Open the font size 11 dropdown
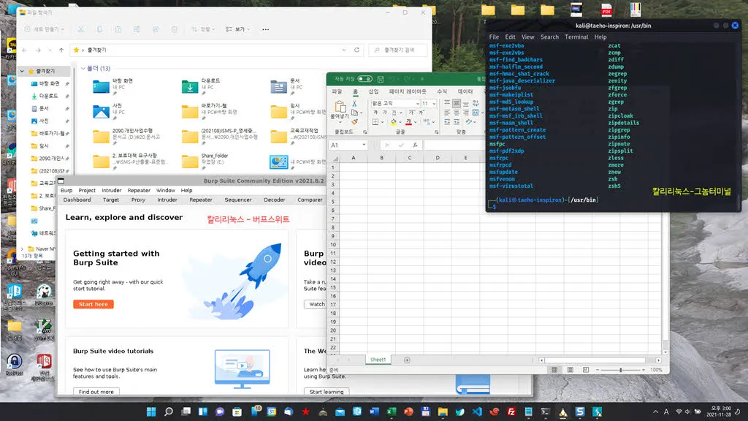The width and height of the screenshot is (748, 421). [x=434, y=104]
